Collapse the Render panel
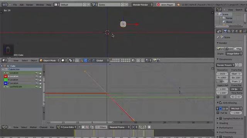 click(218, 43)
